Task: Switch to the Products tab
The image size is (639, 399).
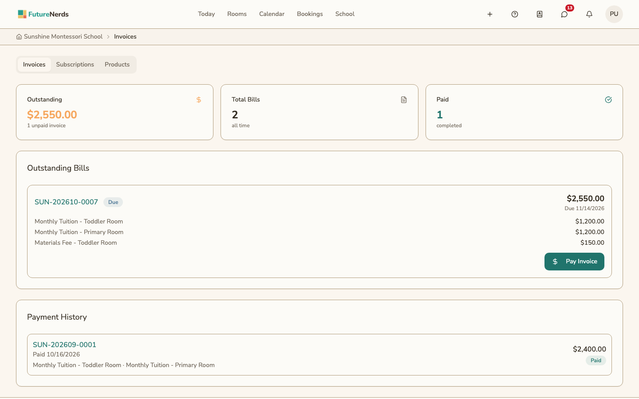Action: tap(117, 65)
